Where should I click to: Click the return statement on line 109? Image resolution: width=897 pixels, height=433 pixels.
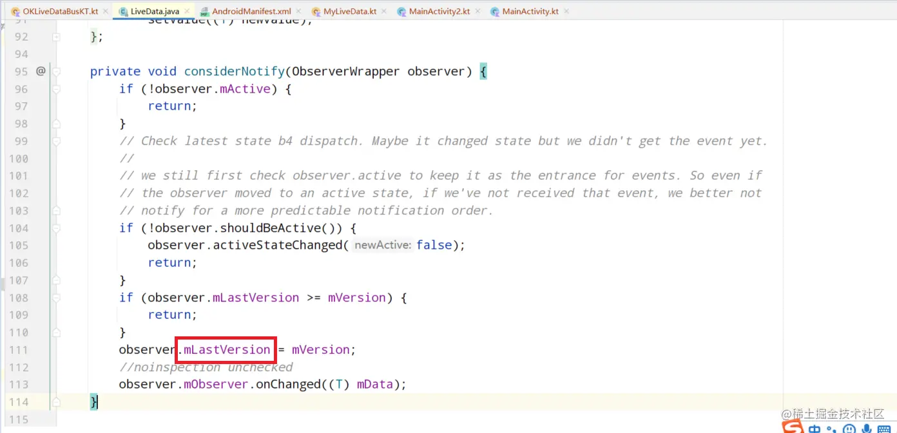172,315
